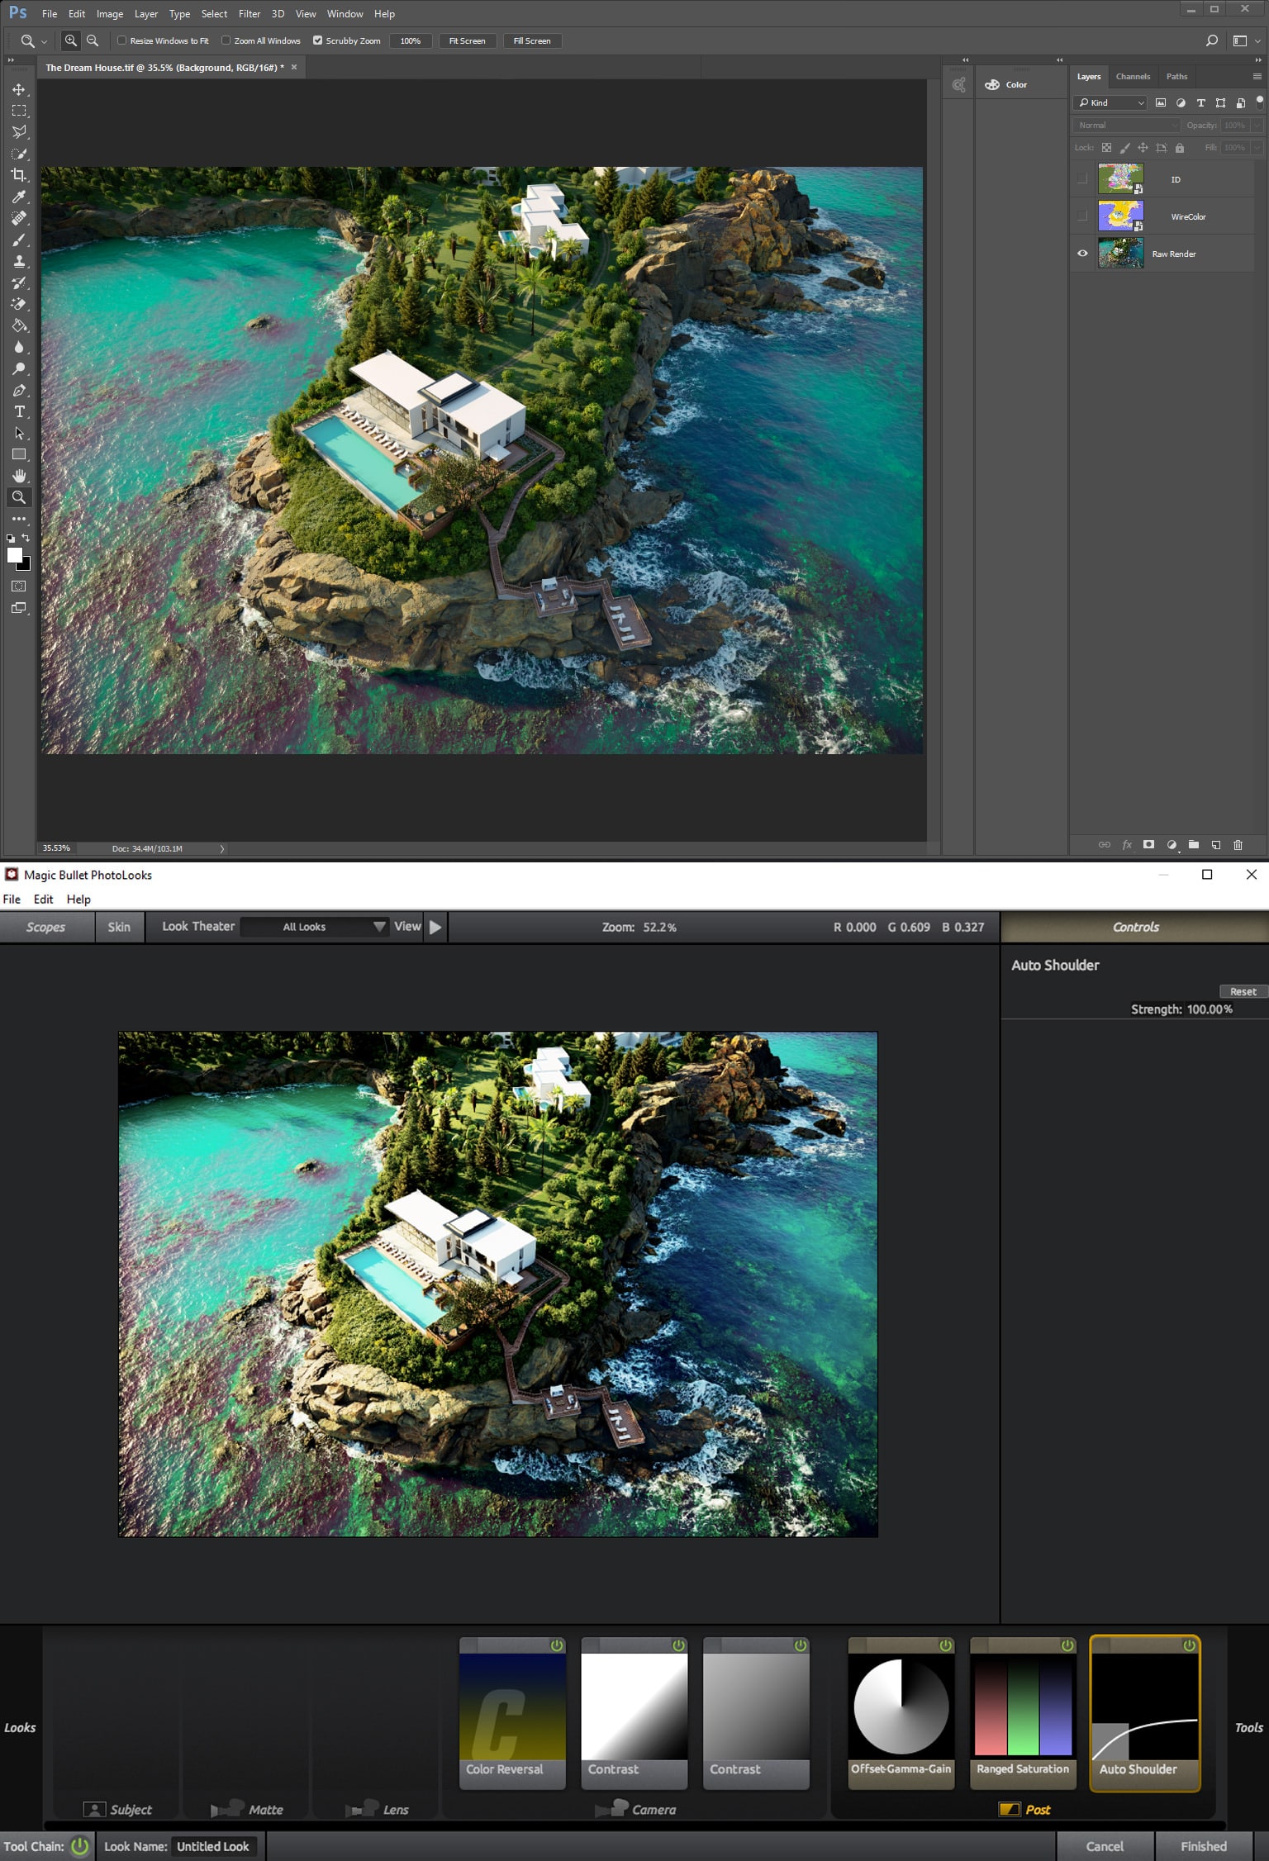This screenshot has width=1269, height=1861.
Task: Show the ID layer visibility
Action: [x=1082, y=179]
